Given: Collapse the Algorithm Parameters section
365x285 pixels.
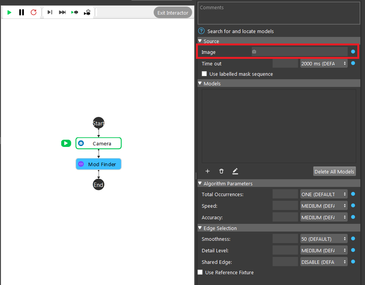Looking at the screenshot, I should coord(200,183).
